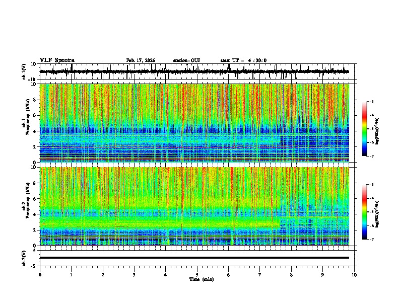This screenshot has width=399, height=308.
Task: Click time axis tick label 2
Action: pyautogui.click(x=103, y=275)
